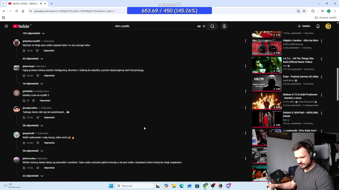Open the Chrome three-dot menu

point(335,11)
